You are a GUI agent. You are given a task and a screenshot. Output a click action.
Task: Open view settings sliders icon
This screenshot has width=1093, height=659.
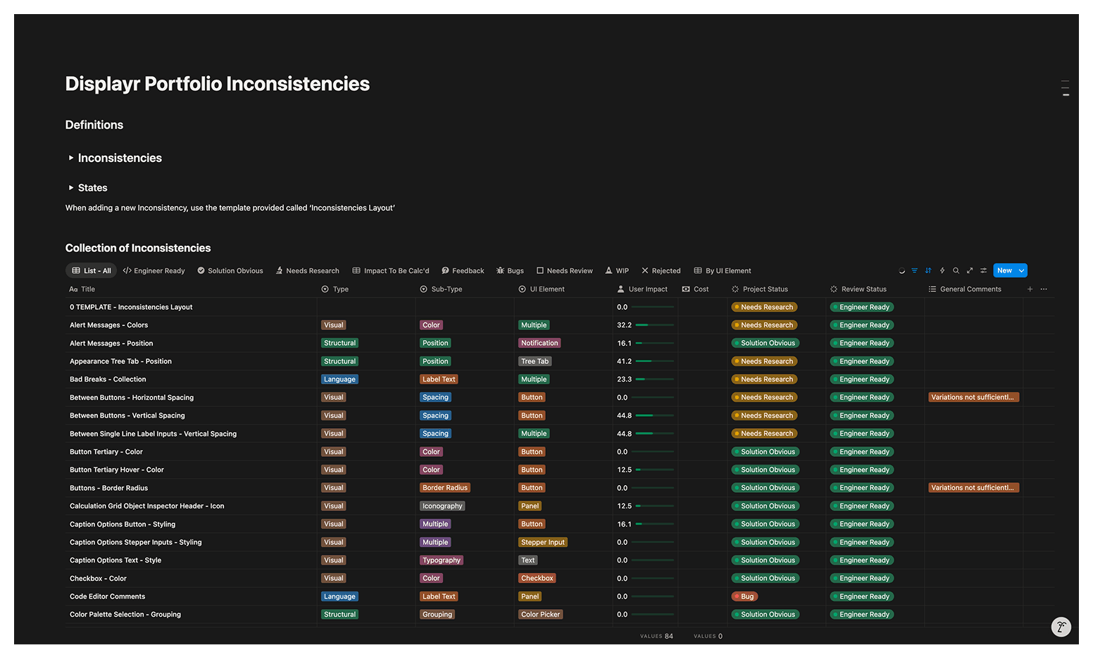pyautogui.click(x=984, y=270)
